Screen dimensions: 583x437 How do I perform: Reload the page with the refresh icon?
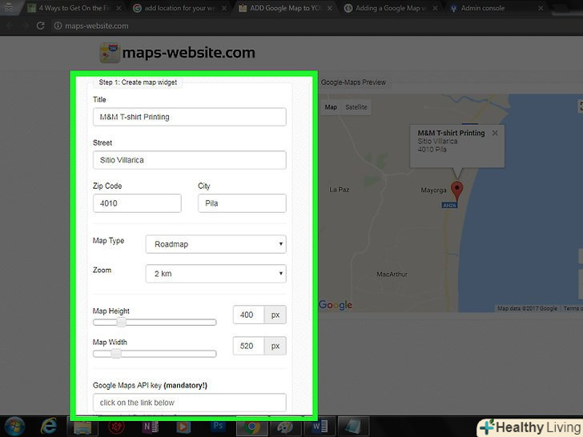point(41,26)
